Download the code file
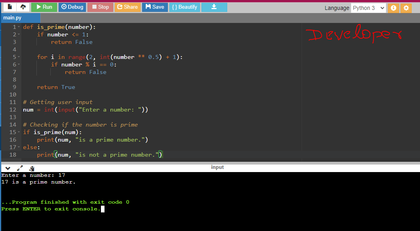The height and width of the screenshot is (231, 420). click(x=214, y=7)
